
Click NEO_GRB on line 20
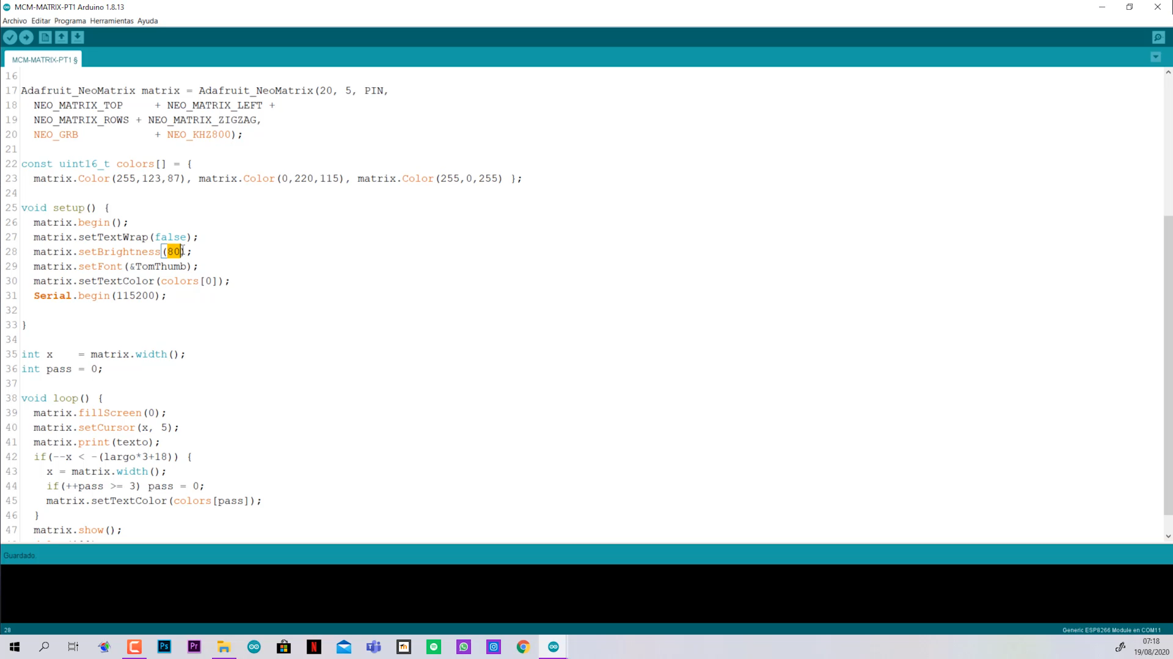(56, 135)
